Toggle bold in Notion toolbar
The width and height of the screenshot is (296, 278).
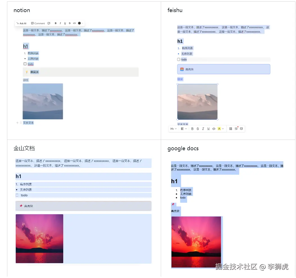tap(55, 23)
